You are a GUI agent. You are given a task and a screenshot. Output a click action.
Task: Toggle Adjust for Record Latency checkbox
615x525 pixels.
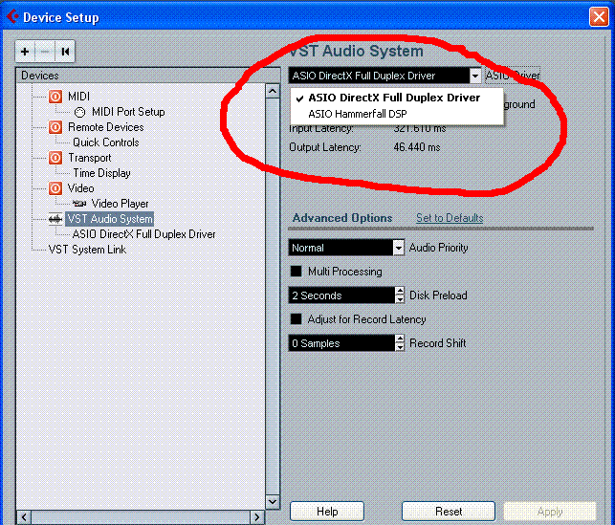pos(296,319)
